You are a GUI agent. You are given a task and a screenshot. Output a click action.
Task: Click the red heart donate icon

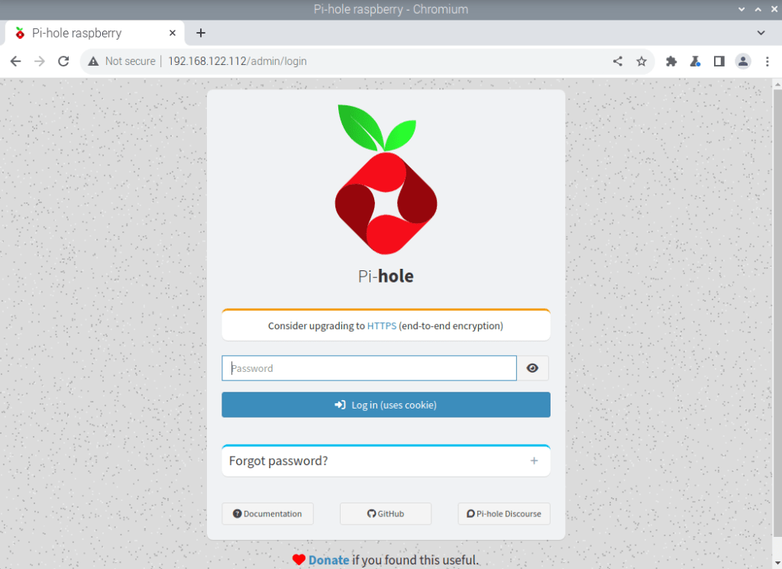pos(299,560)
